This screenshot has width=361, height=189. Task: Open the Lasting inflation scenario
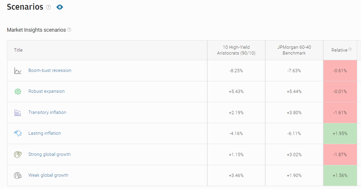coord(45,133)
